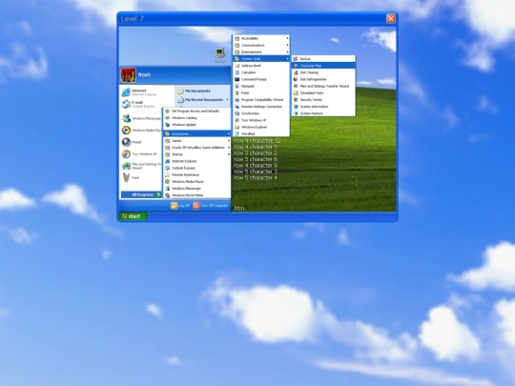The height and width of the screenshot is (386, 515).
Task: Click the Pinball icon in Start menu
Action: [x=126, y=142]
